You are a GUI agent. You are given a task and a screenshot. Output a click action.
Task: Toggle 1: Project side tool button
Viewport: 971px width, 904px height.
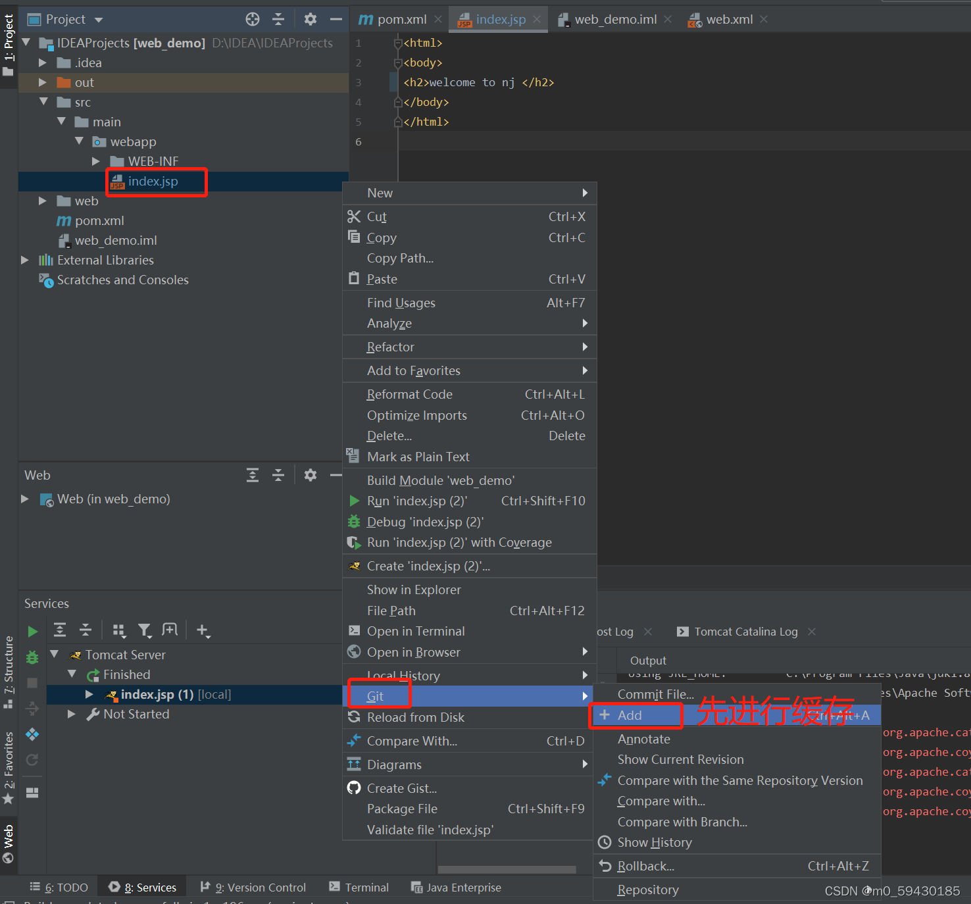[9, 45]
